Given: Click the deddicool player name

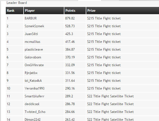Looking at the screenshot, I should pos(32,104).
